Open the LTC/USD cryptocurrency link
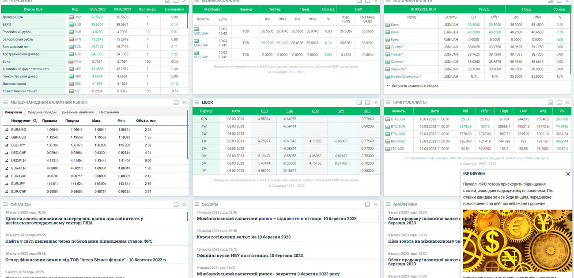Image resolution: width=574 pixels, height=278 pixels. click(398, 149)
